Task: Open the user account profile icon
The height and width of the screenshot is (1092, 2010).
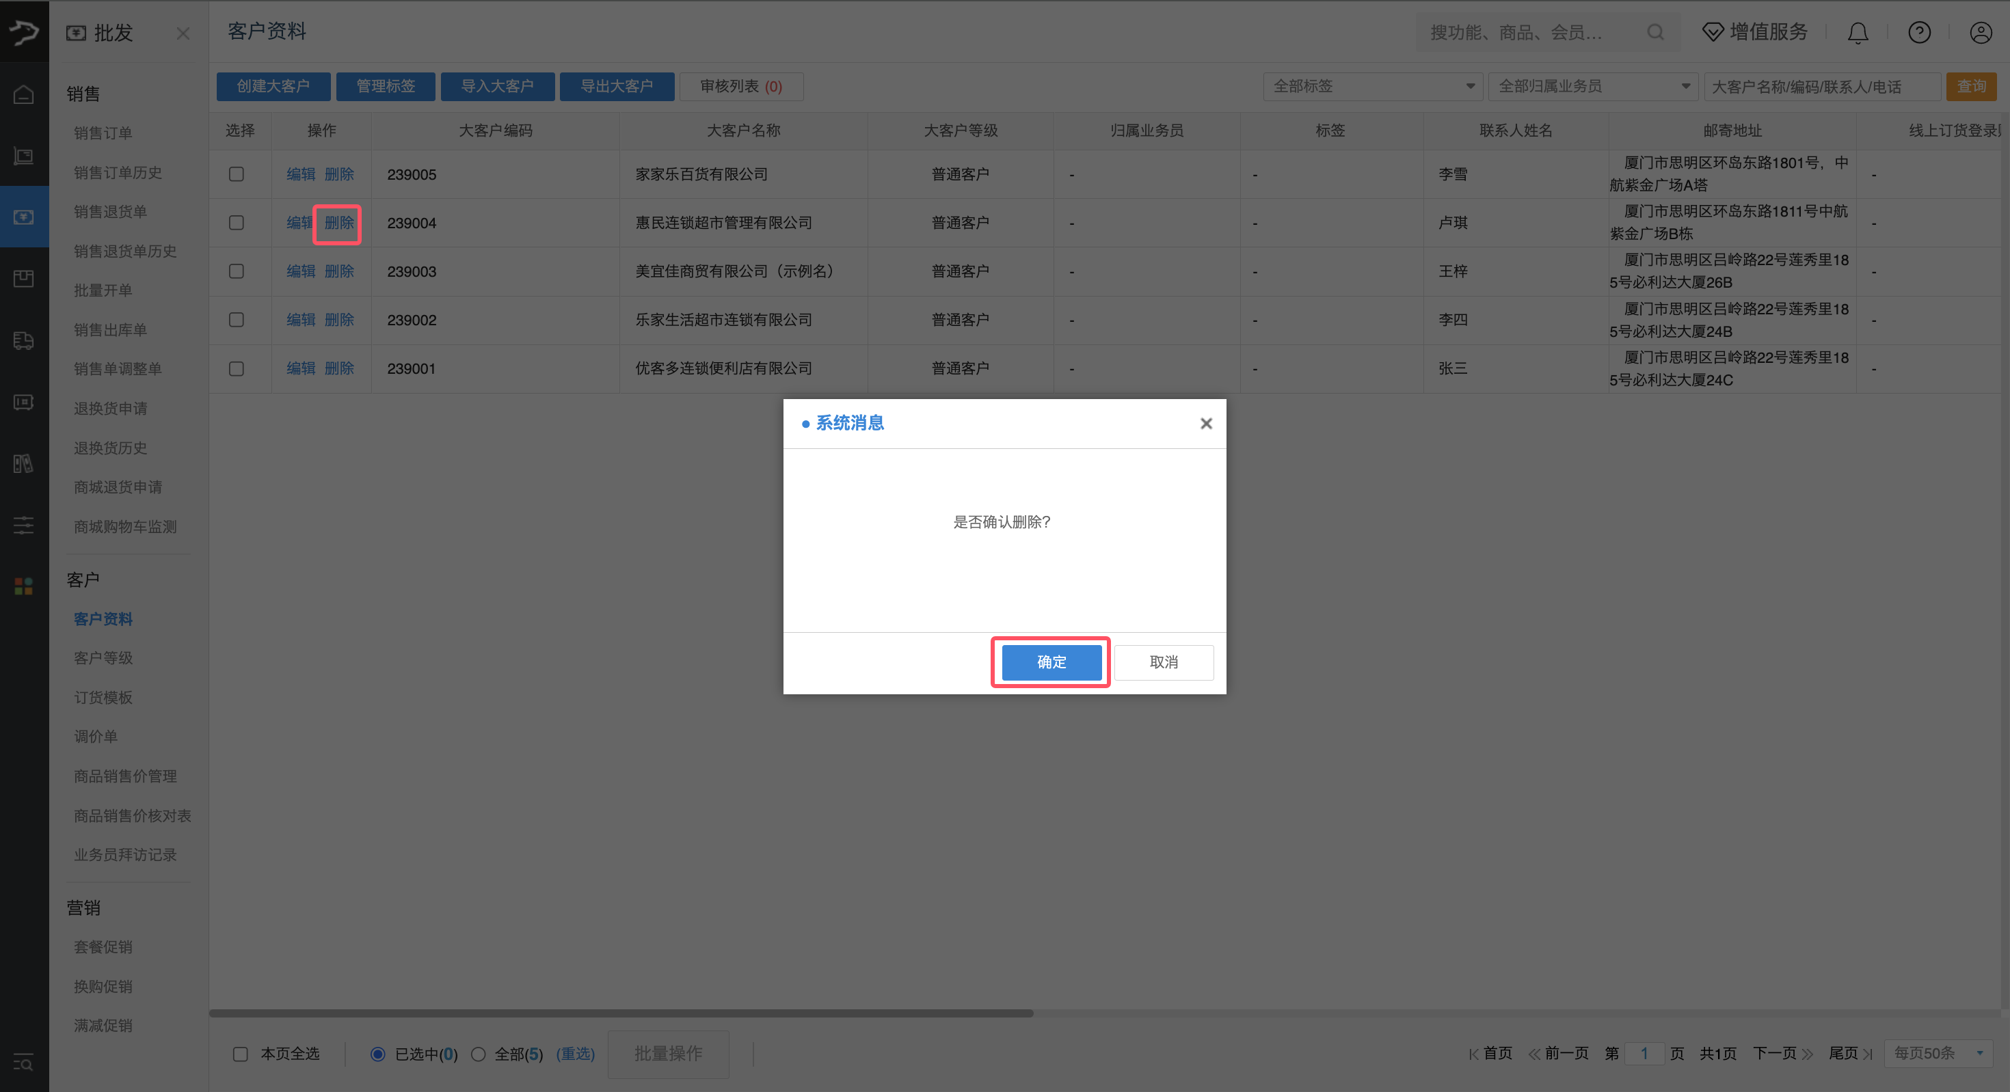Action: [1981, 33]
